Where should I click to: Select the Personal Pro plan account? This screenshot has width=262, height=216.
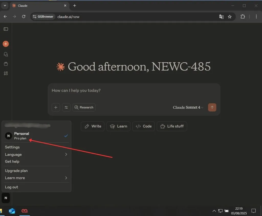tap(36, 136)
